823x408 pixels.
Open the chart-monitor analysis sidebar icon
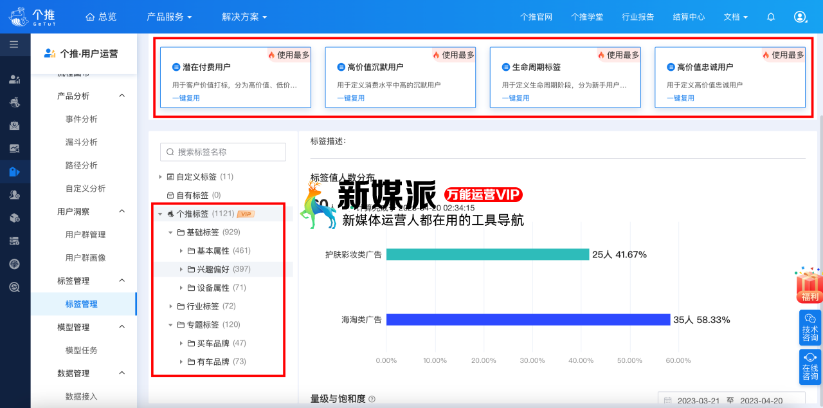pyautogui.click(x=14, y=149)
